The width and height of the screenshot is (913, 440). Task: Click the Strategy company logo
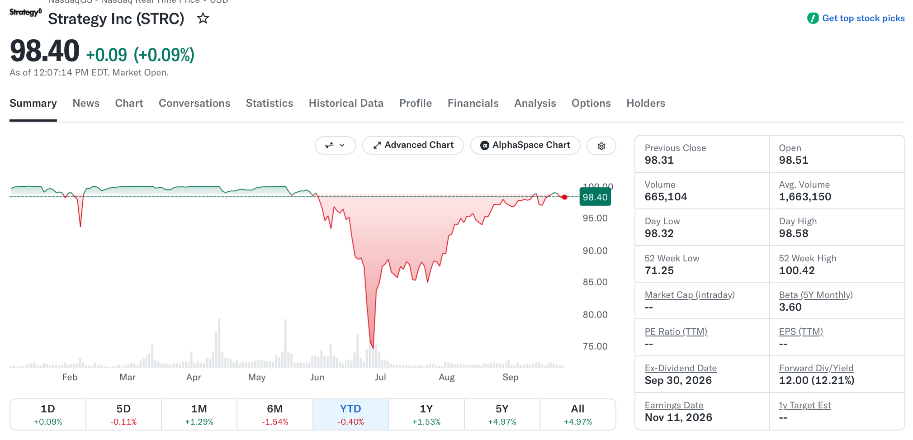pos(26,12)
